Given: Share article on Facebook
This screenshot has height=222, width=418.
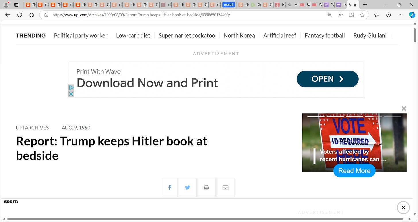Looking at the screenshot, I should tap(170, 188).
